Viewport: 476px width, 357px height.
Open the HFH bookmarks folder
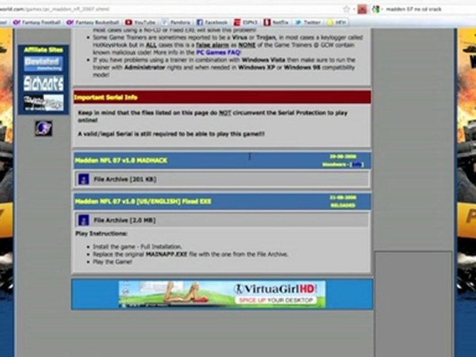pos(337,22)
